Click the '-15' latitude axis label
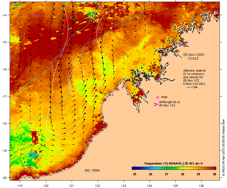Viewport: 227px width, 188px height. [4, 42]
